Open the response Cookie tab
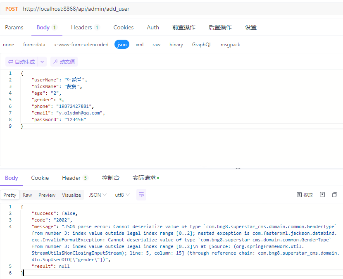Screen dimensions: 343x279 point(40,178)
